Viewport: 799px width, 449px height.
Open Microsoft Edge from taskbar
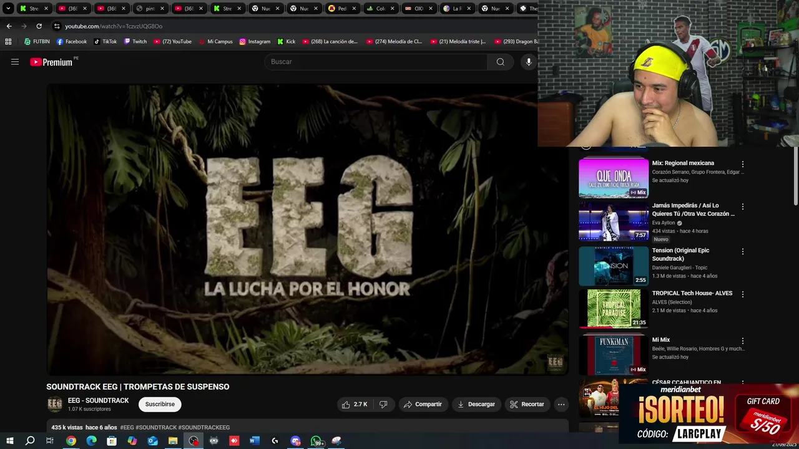tap(91, 441)
